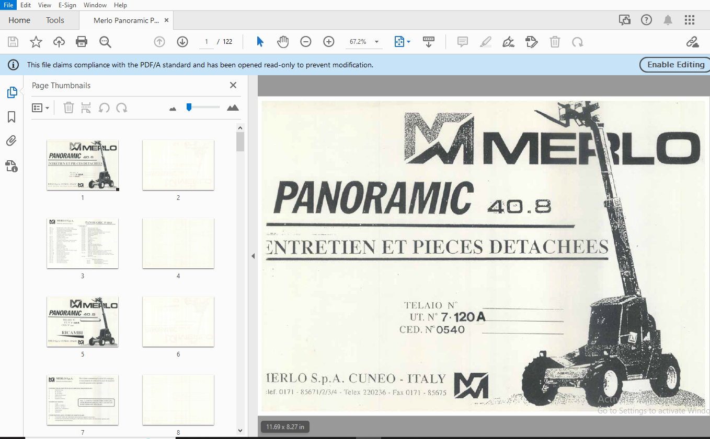Open the Standards info panel

click(12, 166)
